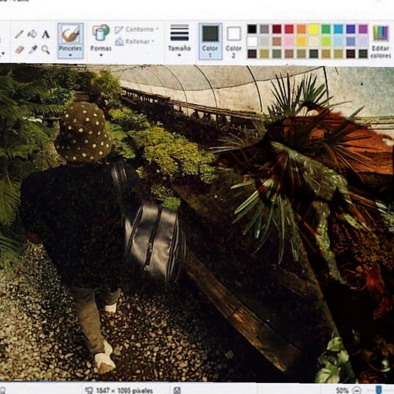Select the Color picker eyedropper
Image resolution: width=394 pixels, height=394 pixels.
click(x=32, y=49)
